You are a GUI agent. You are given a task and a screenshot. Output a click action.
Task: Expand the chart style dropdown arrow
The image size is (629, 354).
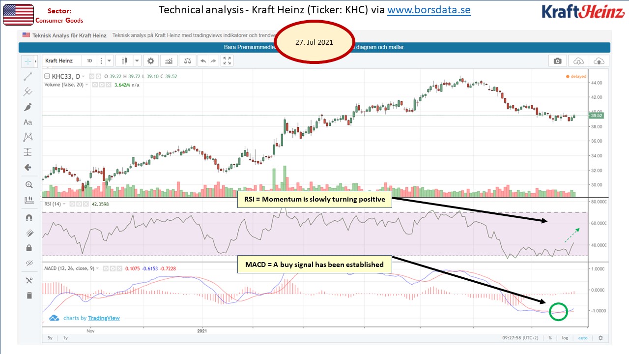(137, 61)
